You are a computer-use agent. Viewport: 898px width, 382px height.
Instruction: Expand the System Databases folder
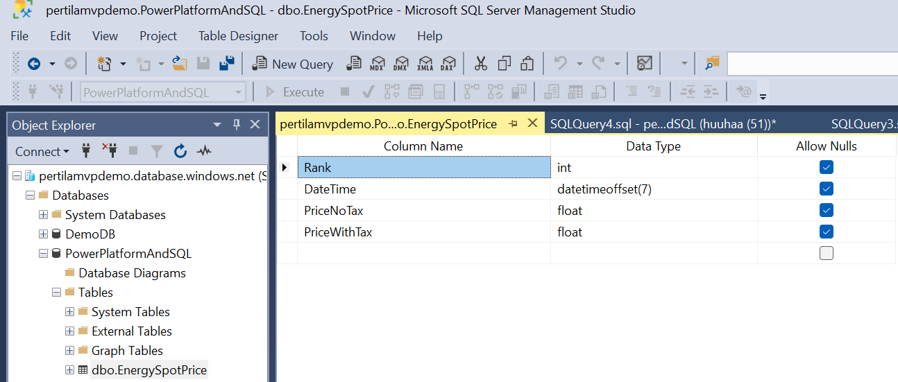[x=43, y=215]
